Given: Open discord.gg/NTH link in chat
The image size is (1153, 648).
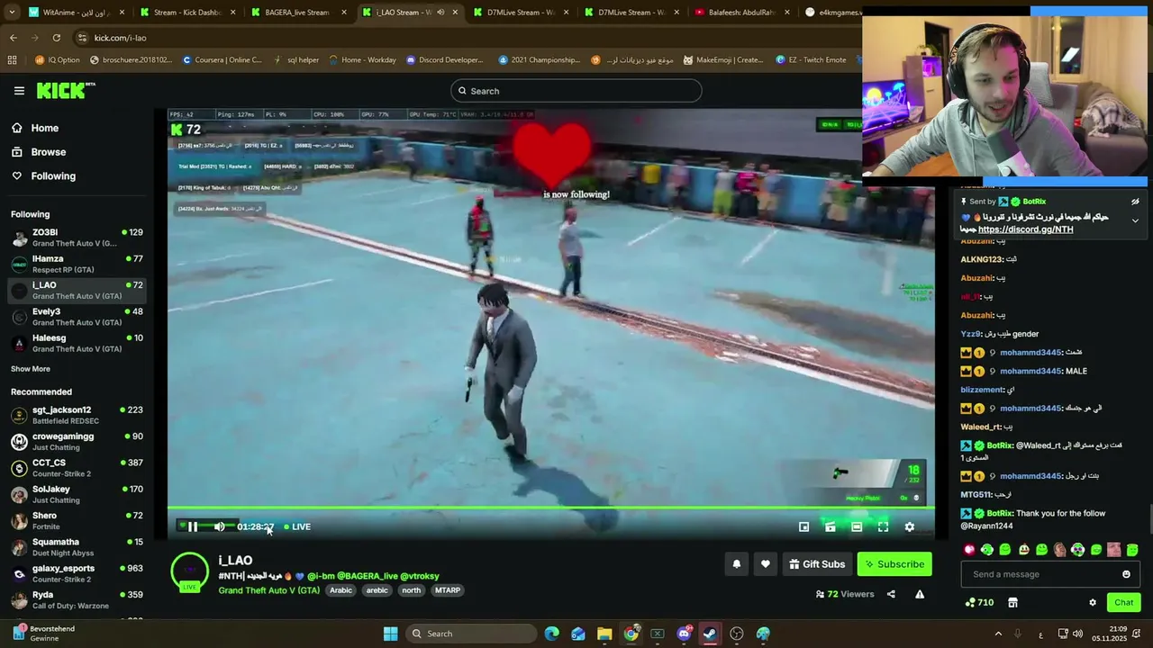Looking at the screenshot, I should 1025,229.
